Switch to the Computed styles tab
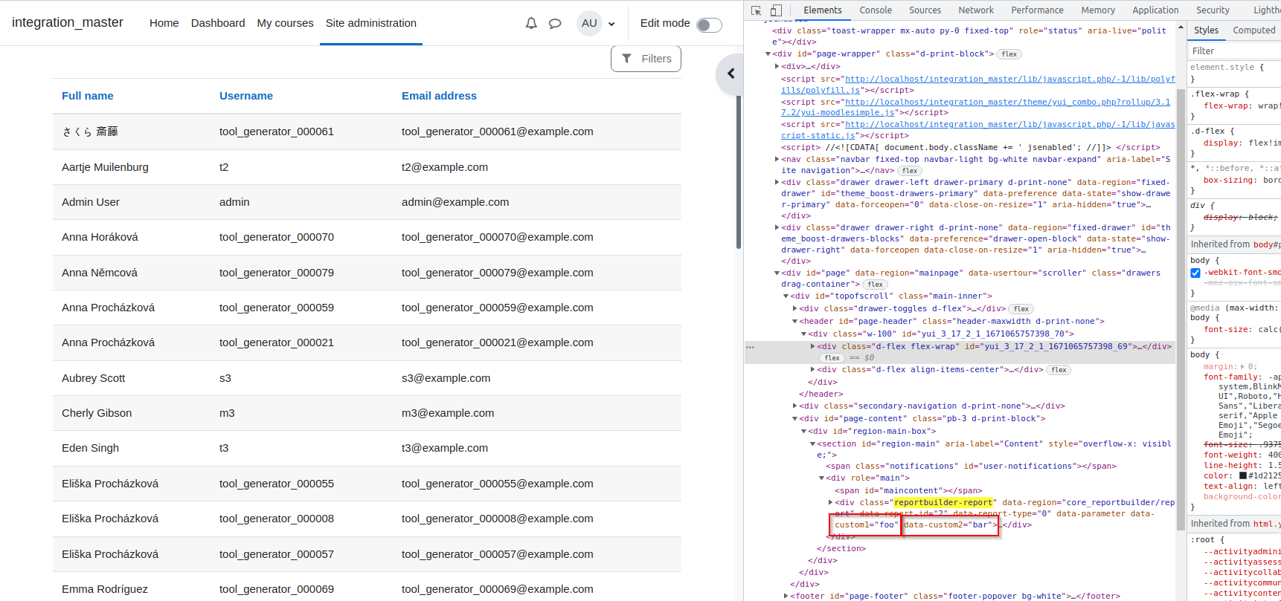The width and height of the screenshot is (1281, 601). 1253,30
